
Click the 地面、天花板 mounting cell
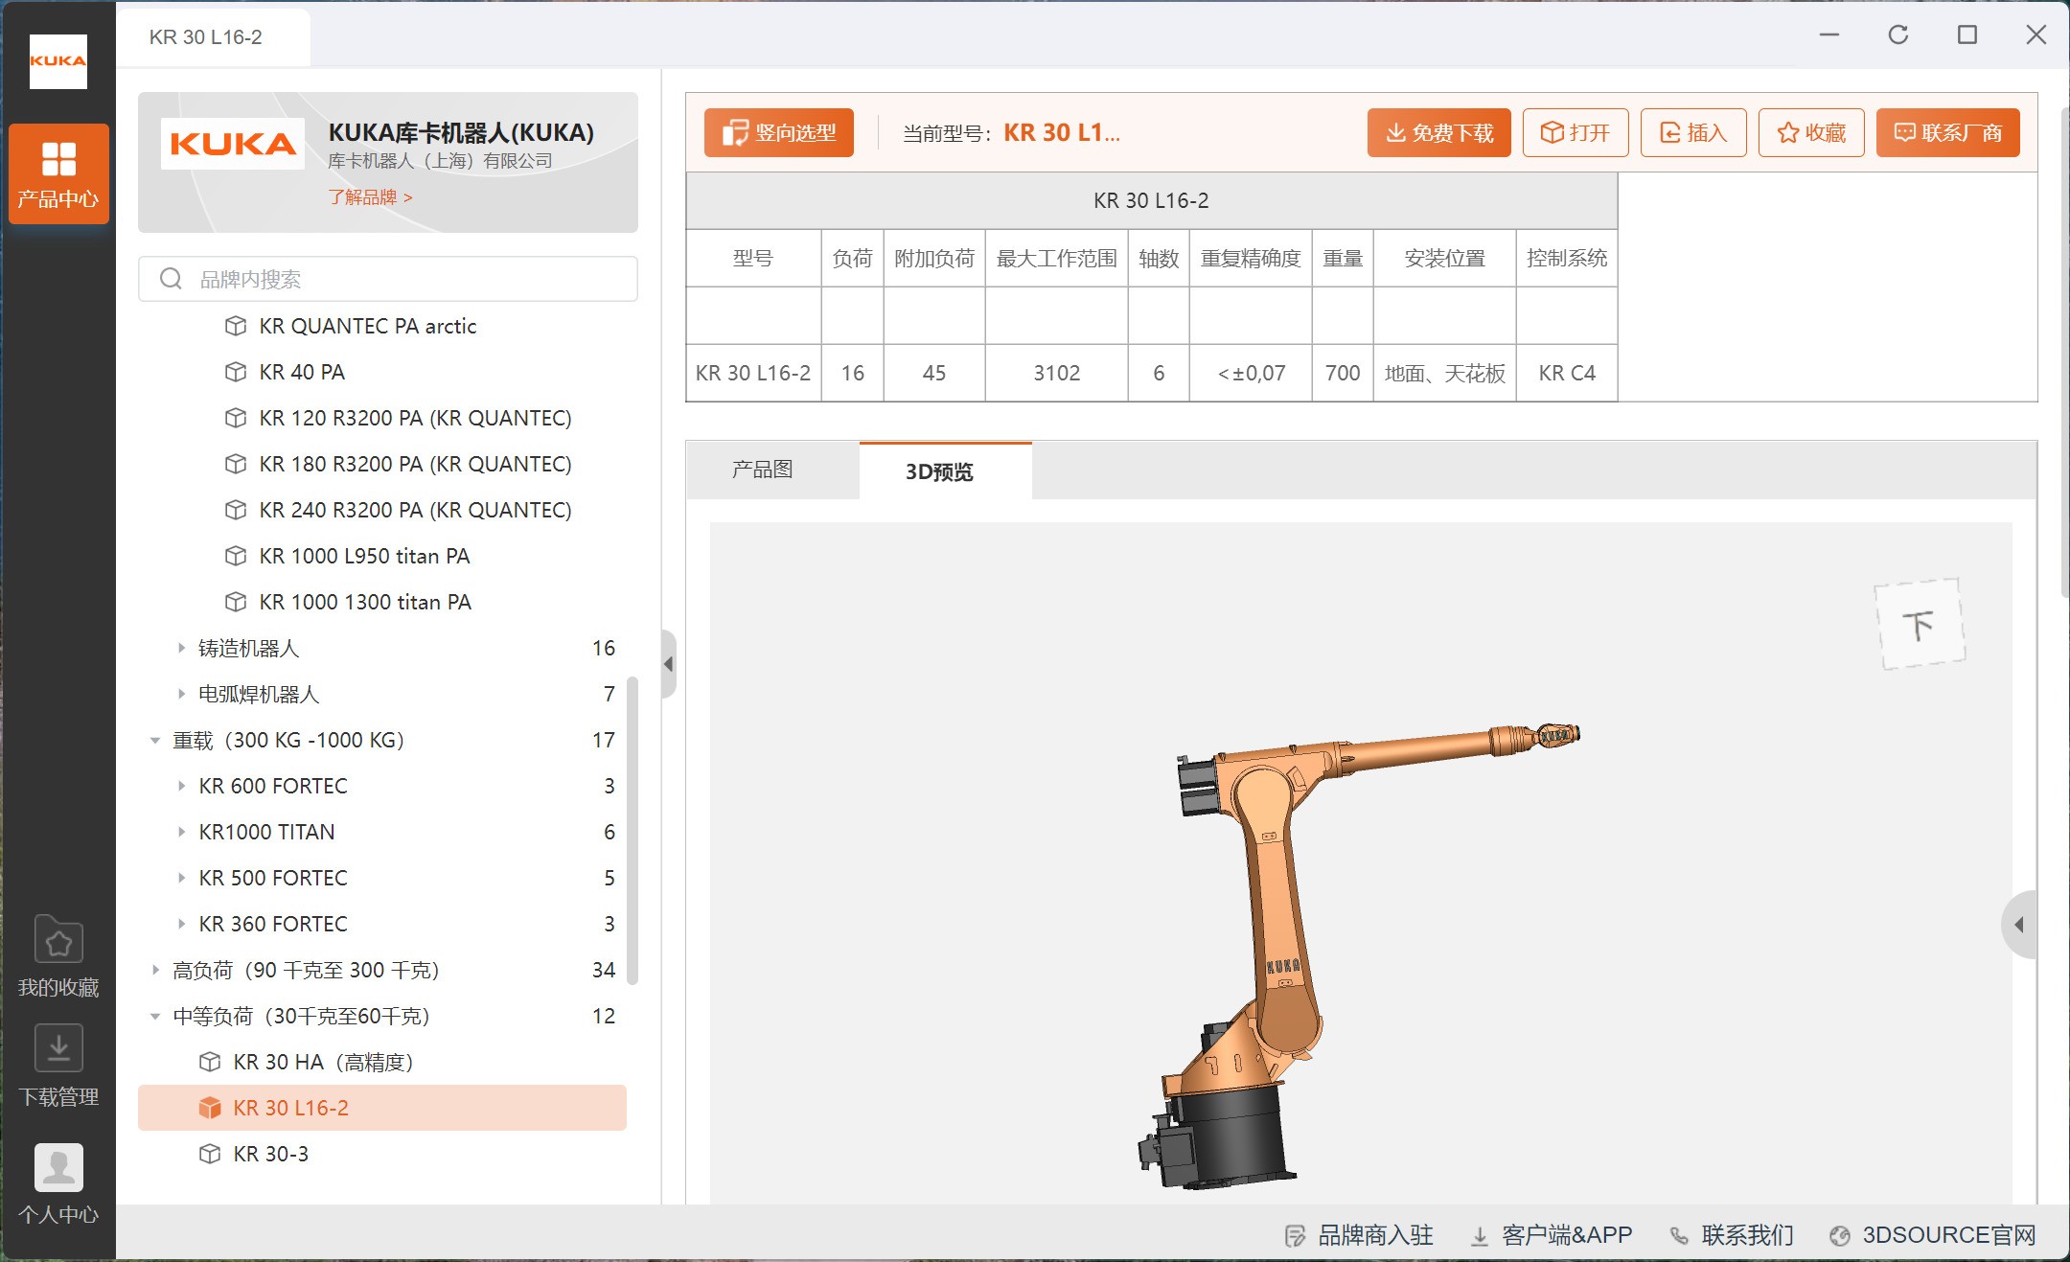pyautogui.click(x=1445, y=373)
